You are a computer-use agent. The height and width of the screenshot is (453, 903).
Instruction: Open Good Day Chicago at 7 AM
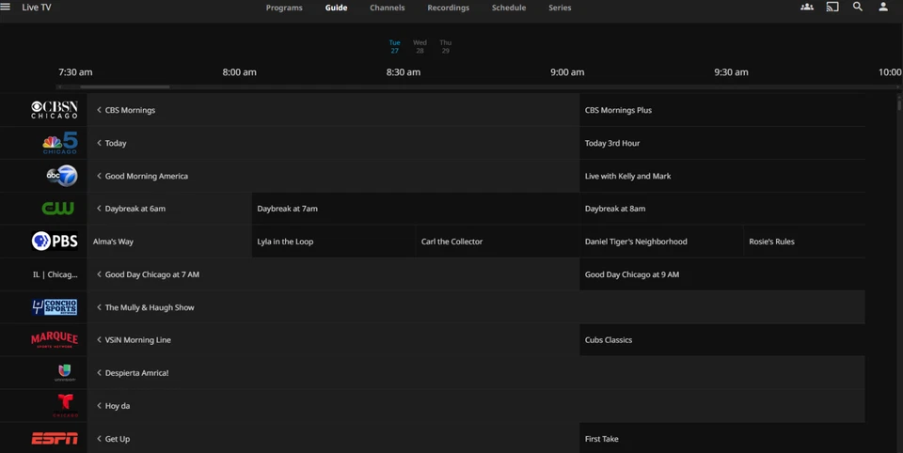click(x=333, y=274)
